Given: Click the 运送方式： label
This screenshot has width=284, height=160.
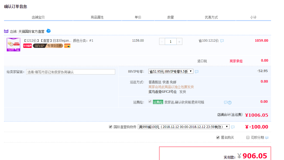Looking at the screenshot, I should click(137, 82).
